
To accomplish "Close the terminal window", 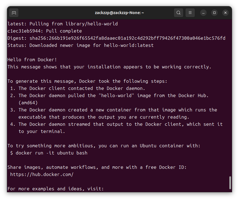I will (x=225, y=13).
